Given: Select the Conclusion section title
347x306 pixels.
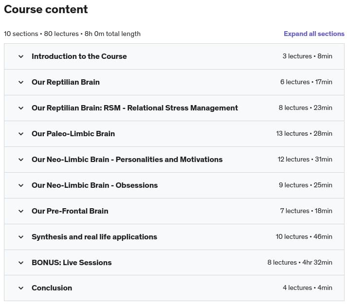Looking at the screenshot, I should pos(52,288).
